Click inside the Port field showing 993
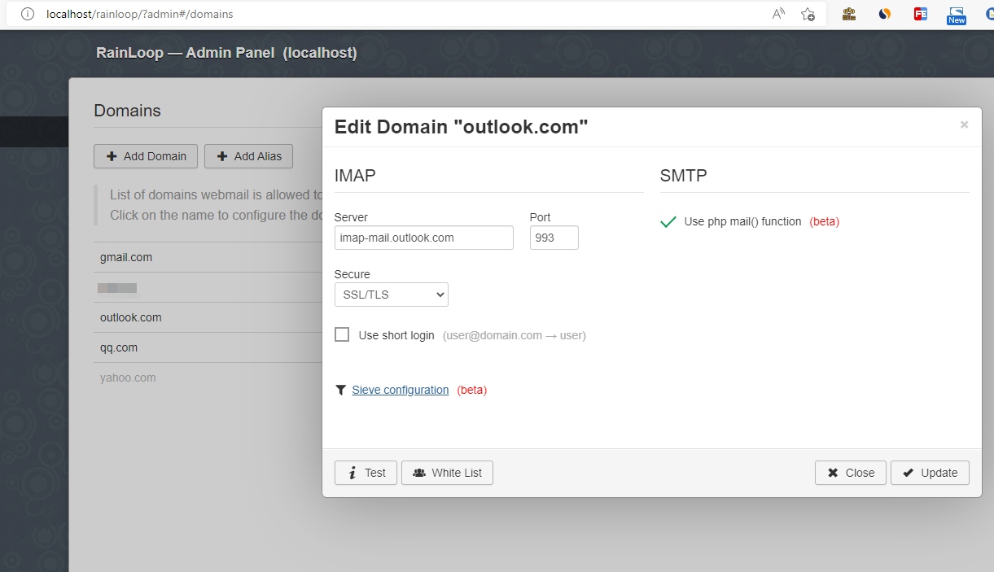Image resolution: width=994 pixels, height=572 pixels. 554,238
